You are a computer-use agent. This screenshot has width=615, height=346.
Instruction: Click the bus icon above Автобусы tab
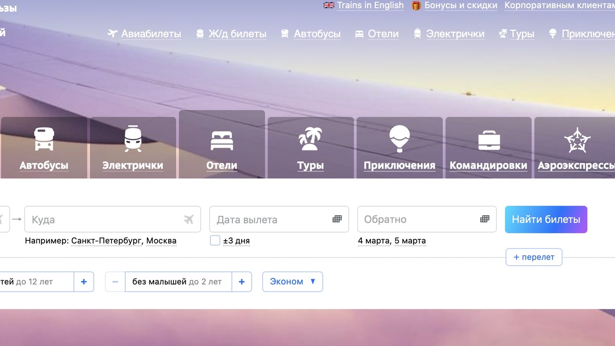coord(44,139)
